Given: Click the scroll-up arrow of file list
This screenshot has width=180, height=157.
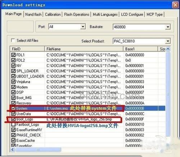Looking at the screenshot, I should (x=168, y=49).
